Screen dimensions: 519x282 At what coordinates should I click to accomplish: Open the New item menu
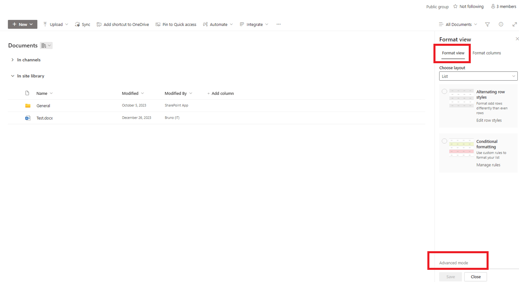tap(23, 24)
